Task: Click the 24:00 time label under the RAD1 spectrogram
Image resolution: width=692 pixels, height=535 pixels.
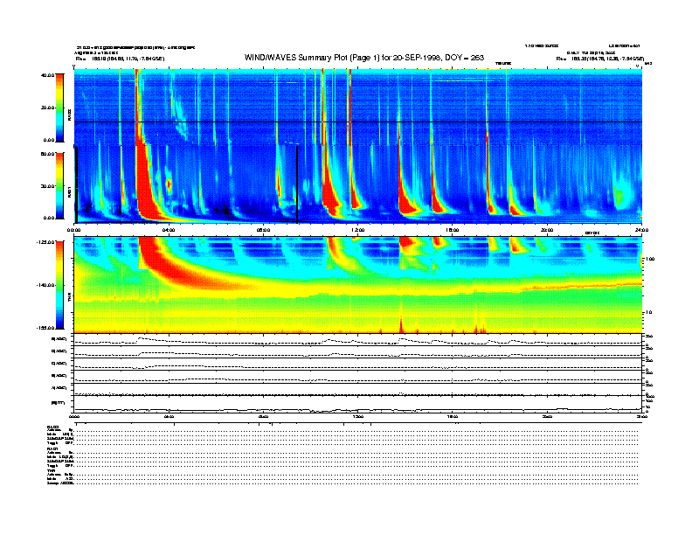Action: (x=641, y=230)
